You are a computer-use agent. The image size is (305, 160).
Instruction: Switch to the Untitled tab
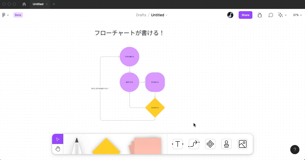tap(38, 4)
